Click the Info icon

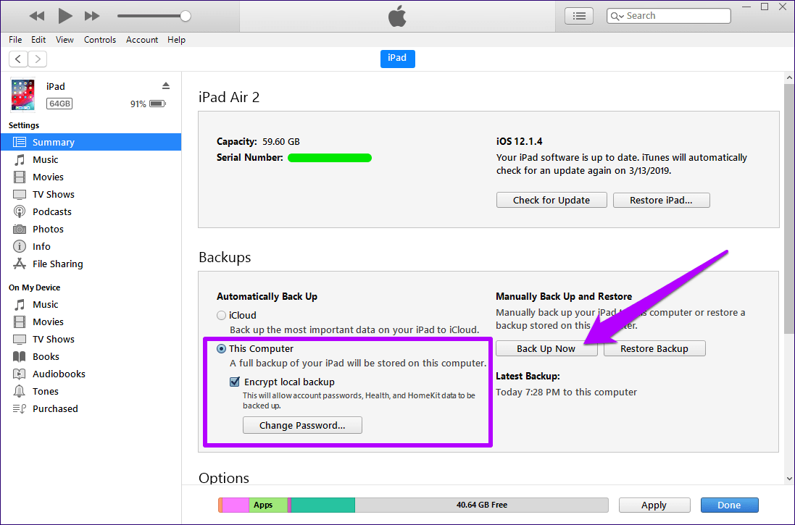pos(20,246)
